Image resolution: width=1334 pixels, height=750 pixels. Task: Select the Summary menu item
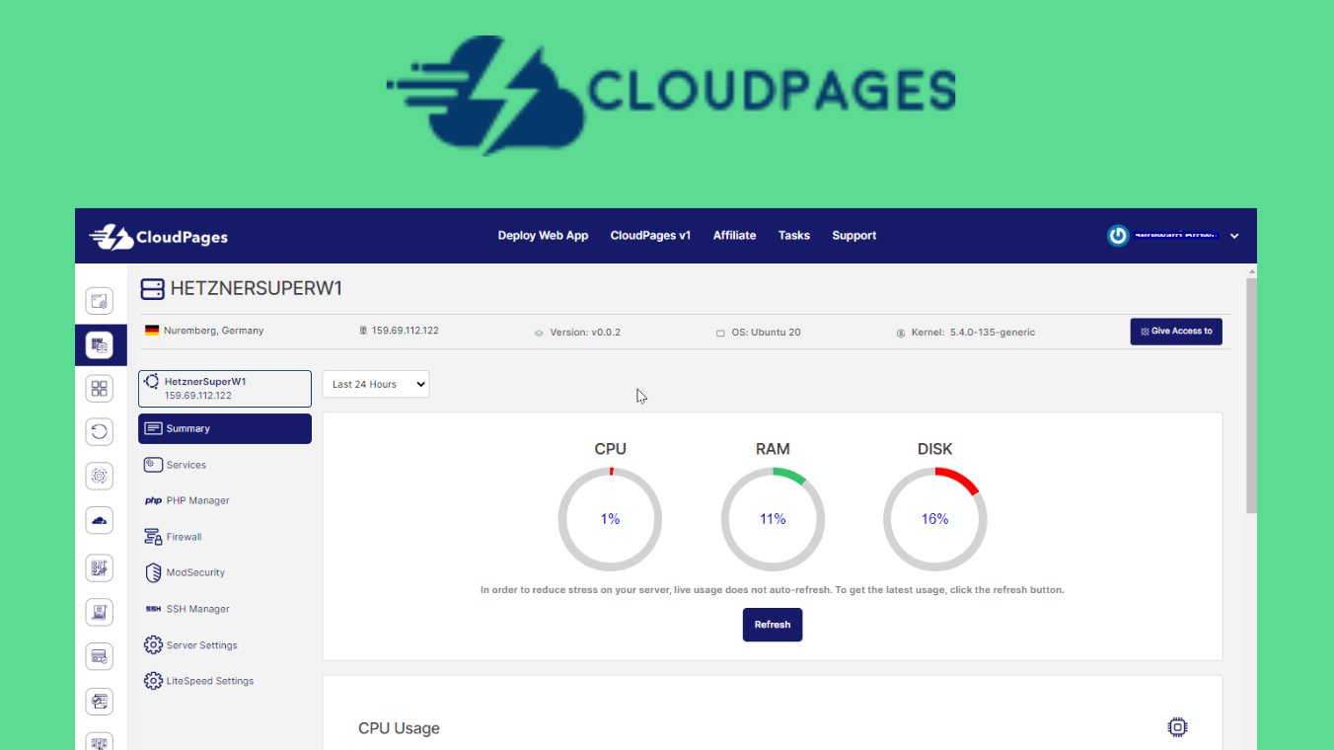click(x=225, y=428)
